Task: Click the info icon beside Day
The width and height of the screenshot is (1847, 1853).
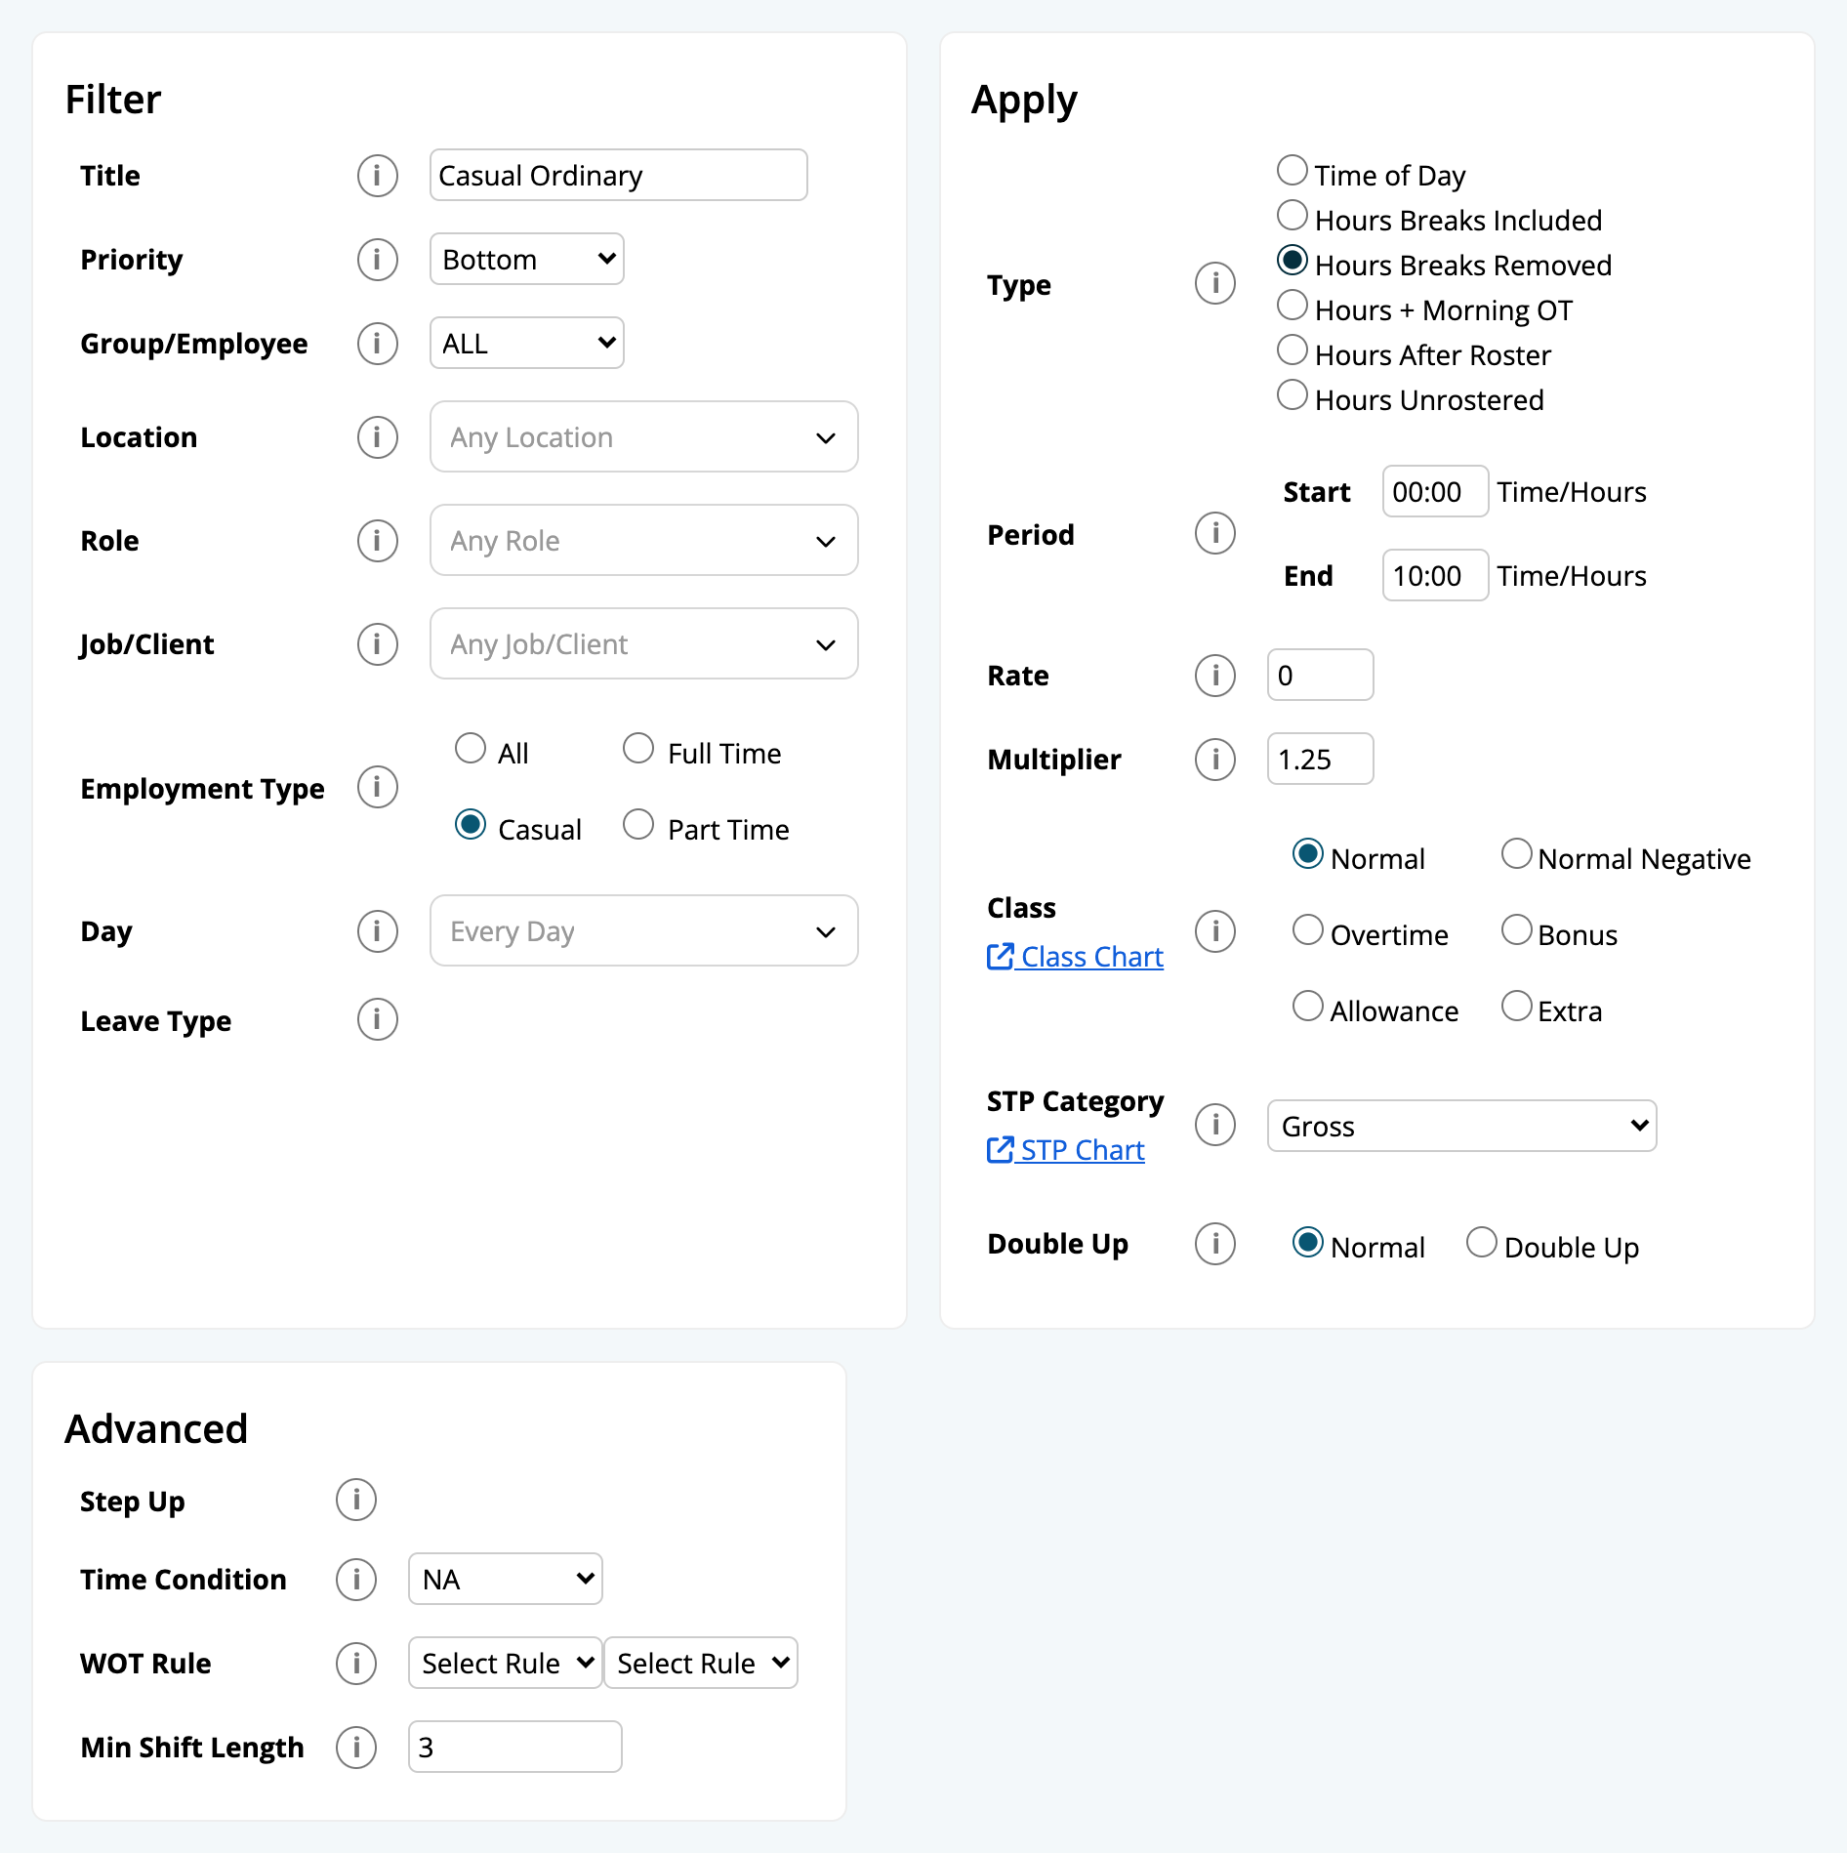Action: coord(377,931)
